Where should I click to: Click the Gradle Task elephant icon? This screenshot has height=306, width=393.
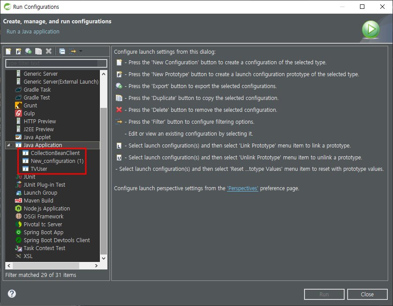(x=18, y=89)
